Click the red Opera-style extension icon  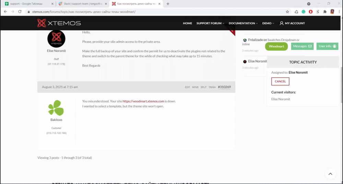[311, 12]
